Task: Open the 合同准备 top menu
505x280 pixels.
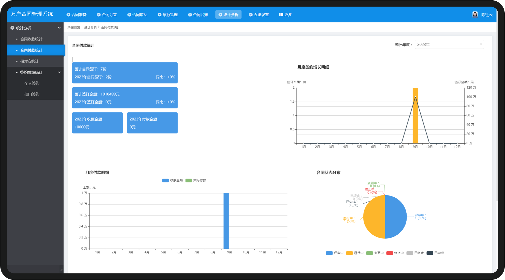Action: tap(77, 15)
